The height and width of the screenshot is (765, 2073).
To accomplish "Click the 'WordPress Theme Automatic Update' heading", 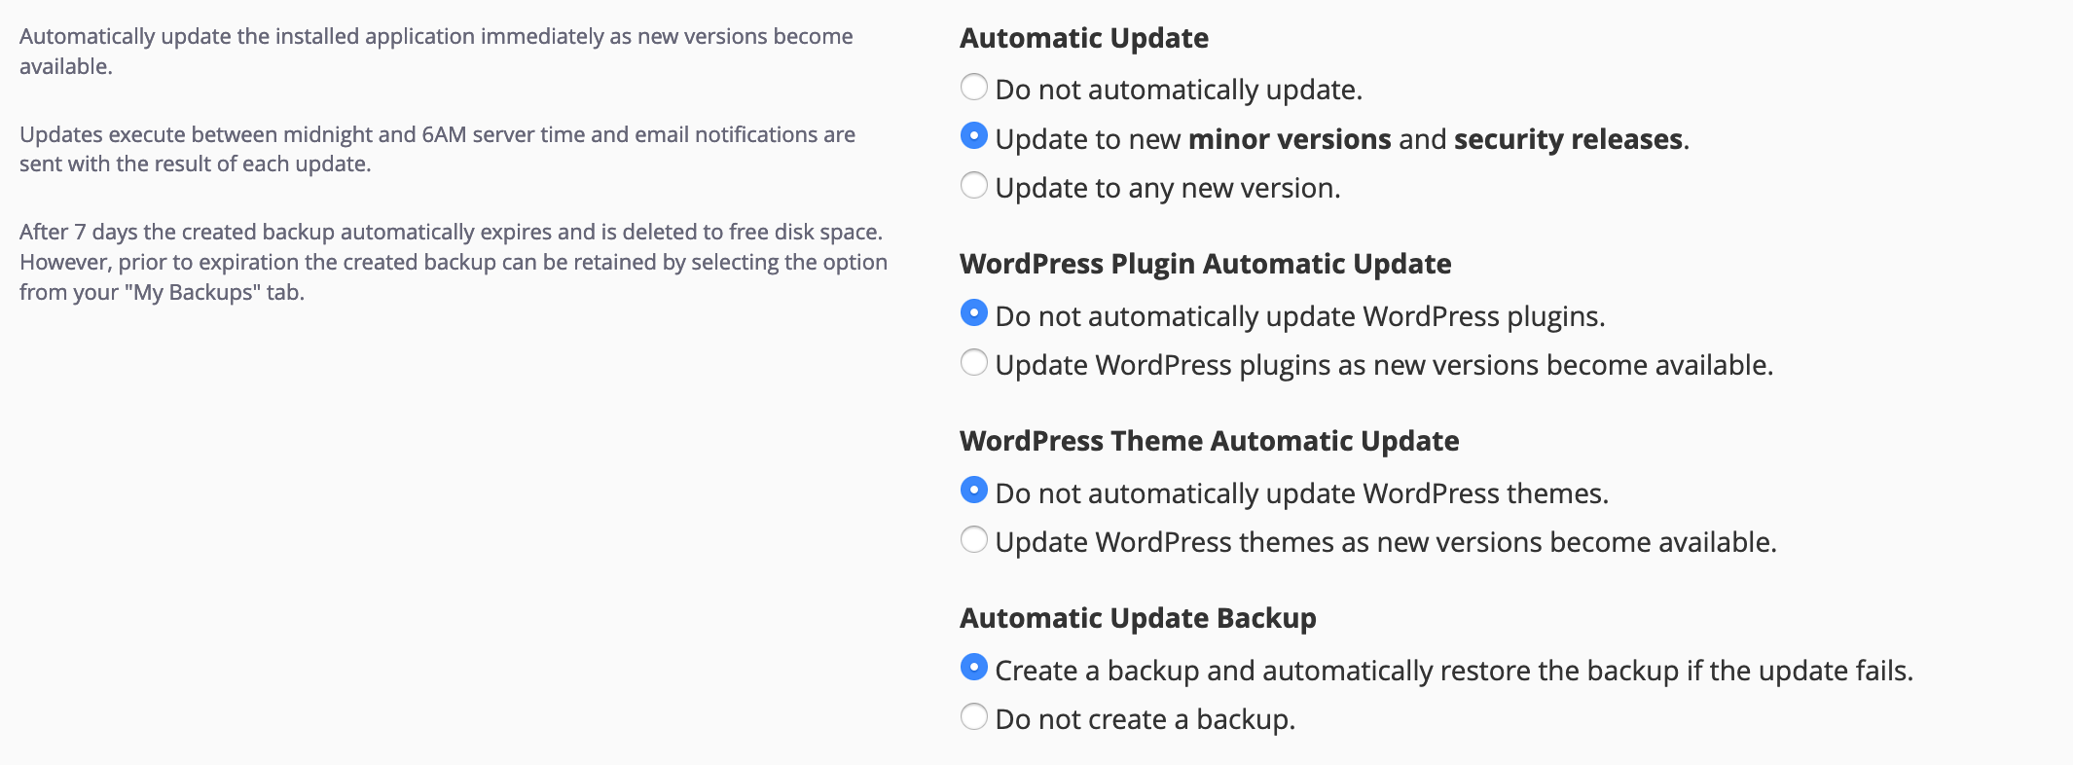I will [1209, 441].
